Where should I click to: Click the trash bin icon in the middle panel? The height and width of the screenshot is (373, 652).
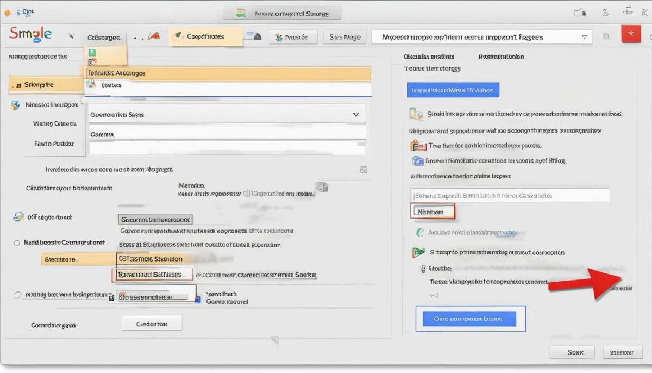point(322,187)
